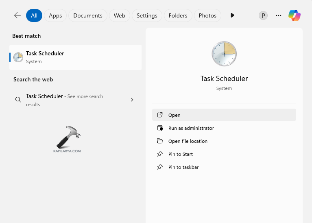The width and height of the screenshot is (312, 223).
Task: Select the Task Scheduler best match result
Action: coord(75,57)
